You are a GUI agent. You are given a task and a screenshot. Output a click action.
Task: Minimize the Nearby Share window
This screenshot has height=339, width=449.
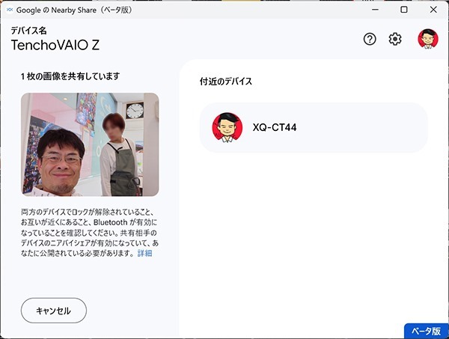pos(375,10)
